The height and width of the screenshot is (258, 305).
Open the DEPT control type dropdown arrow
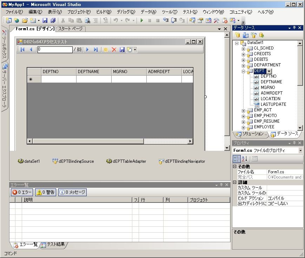coord(269,71)
